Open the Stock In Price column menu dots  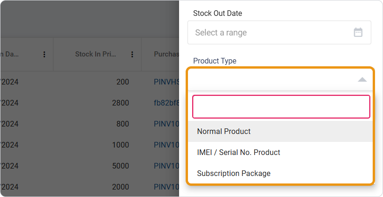[133, 55]
